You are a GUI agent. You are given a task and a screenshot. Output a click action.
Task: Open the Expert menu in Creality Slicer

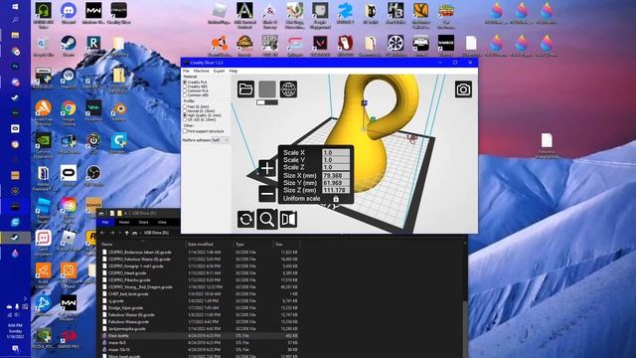(x=219, y=71)
